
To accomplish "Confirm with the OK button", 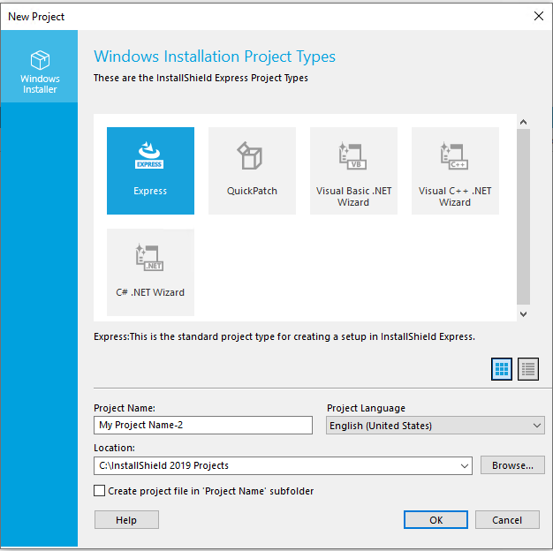I will coord(436,519).
